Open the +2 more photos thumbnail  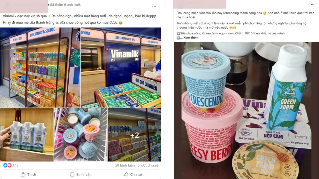click(x=134, y=135)
